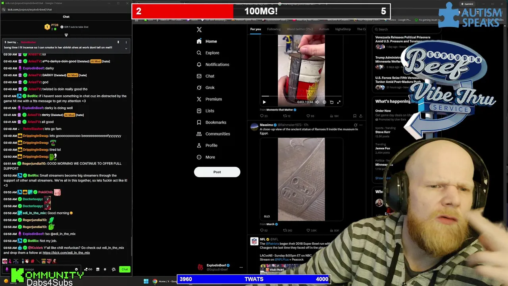Viewport: 508px width, 286px height.
Task: Click the Post button
Action: point(217,172)
